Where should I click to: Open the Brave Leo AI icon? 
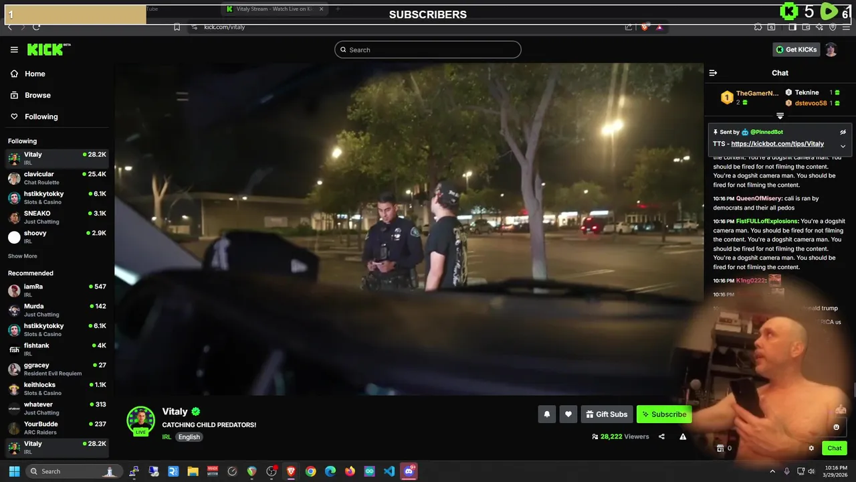(x=819, y=27)
